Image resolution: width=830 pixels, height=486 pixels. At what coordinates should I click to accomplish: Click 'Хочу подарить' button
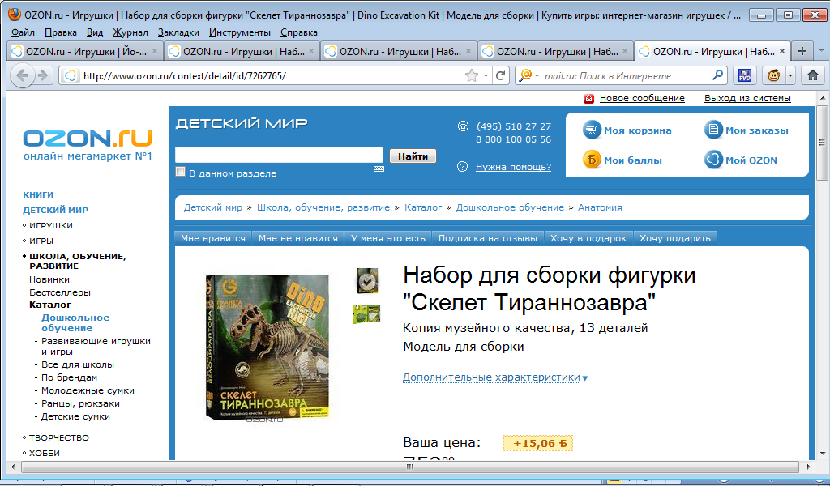675,238
